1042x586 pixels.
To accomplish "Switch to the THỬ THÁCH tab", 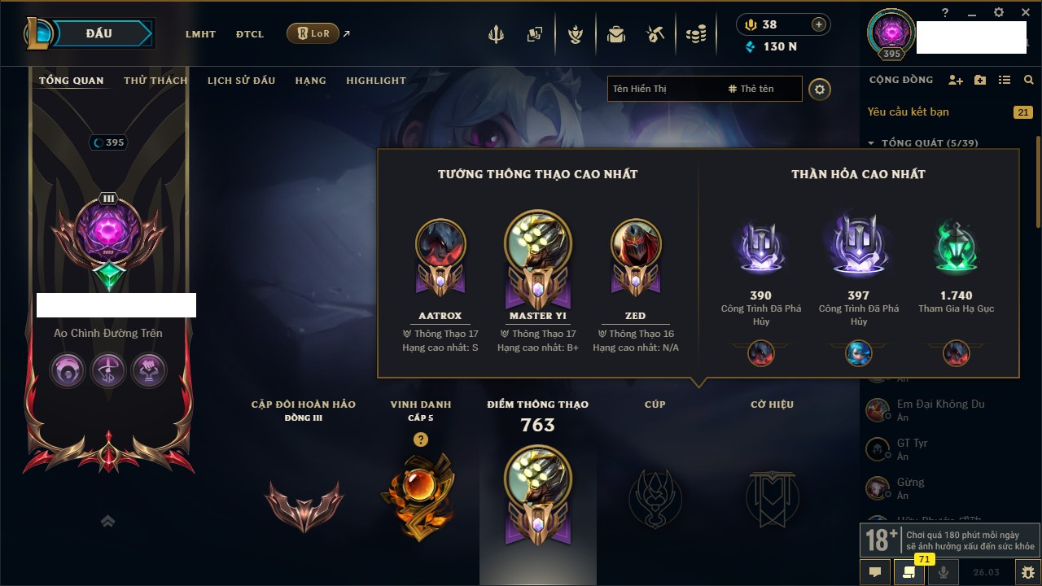I will [x=155, y=81].
